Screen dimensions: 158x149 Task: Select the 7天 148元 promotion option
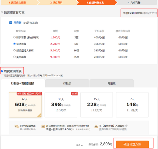(x=132, y=104)
